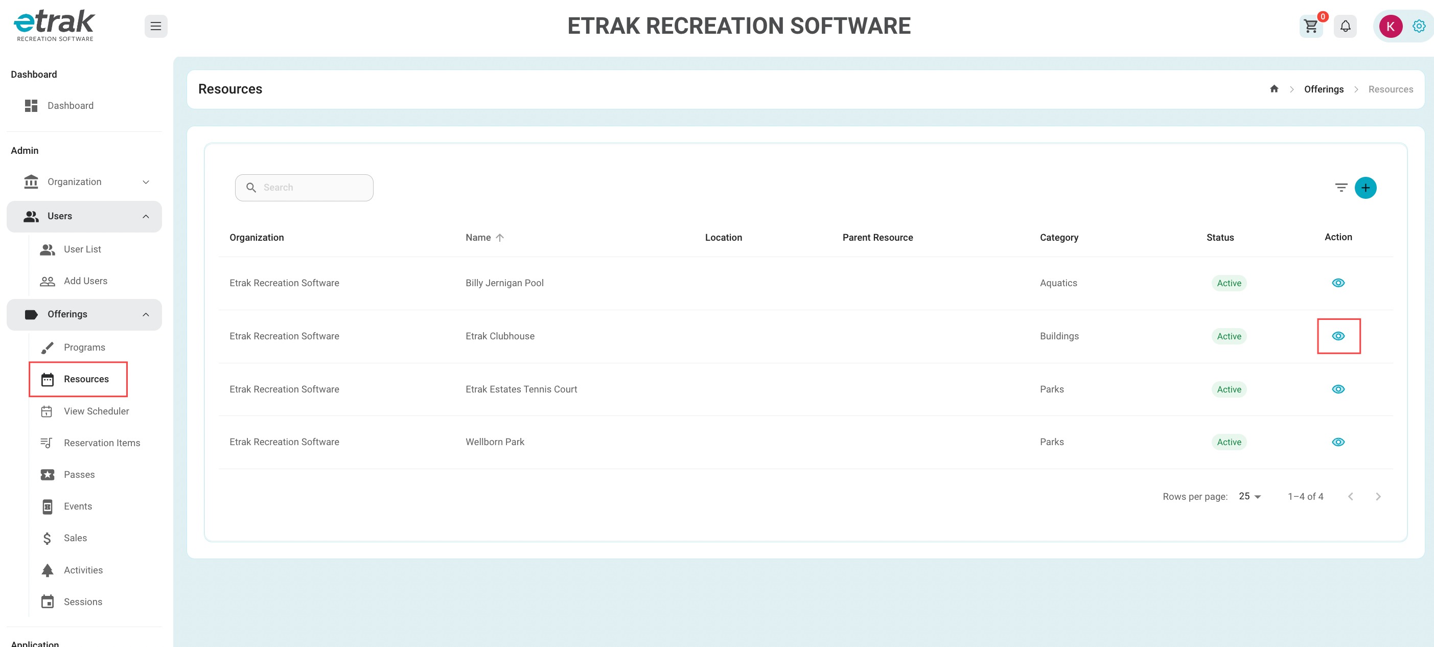Open the shopping cart icon
This screenshot has width=1434, height=647.
1311,26
